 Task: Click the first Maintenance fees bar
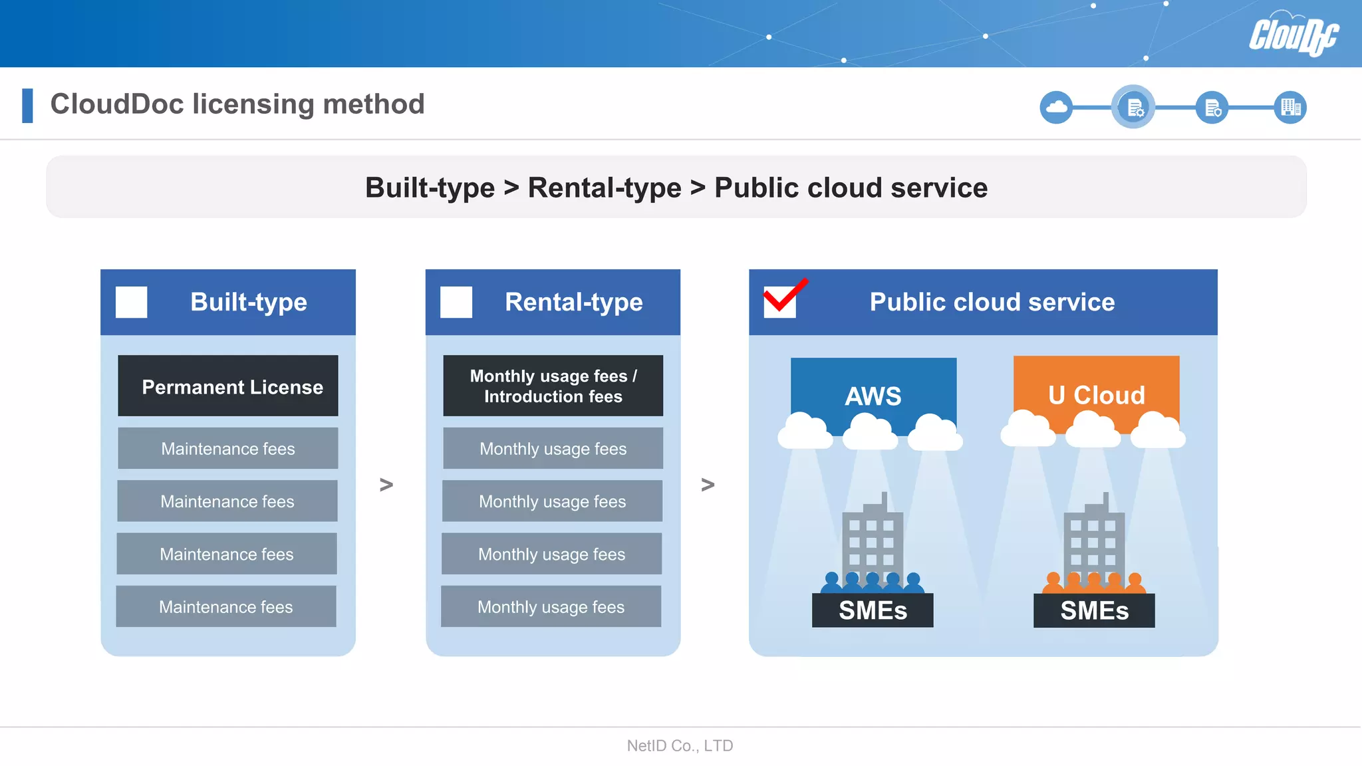click(x=228, y=448)
